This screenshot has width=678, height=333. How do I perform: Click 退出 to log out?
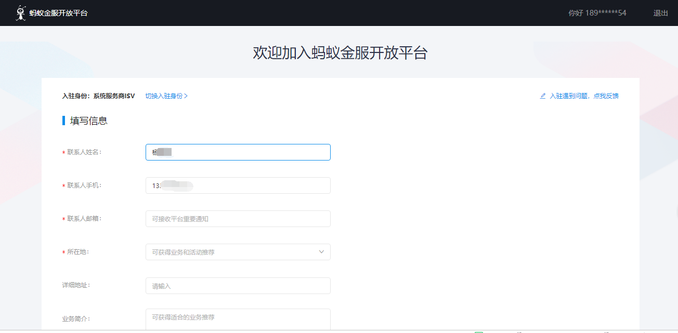click(x=661, y=13)
